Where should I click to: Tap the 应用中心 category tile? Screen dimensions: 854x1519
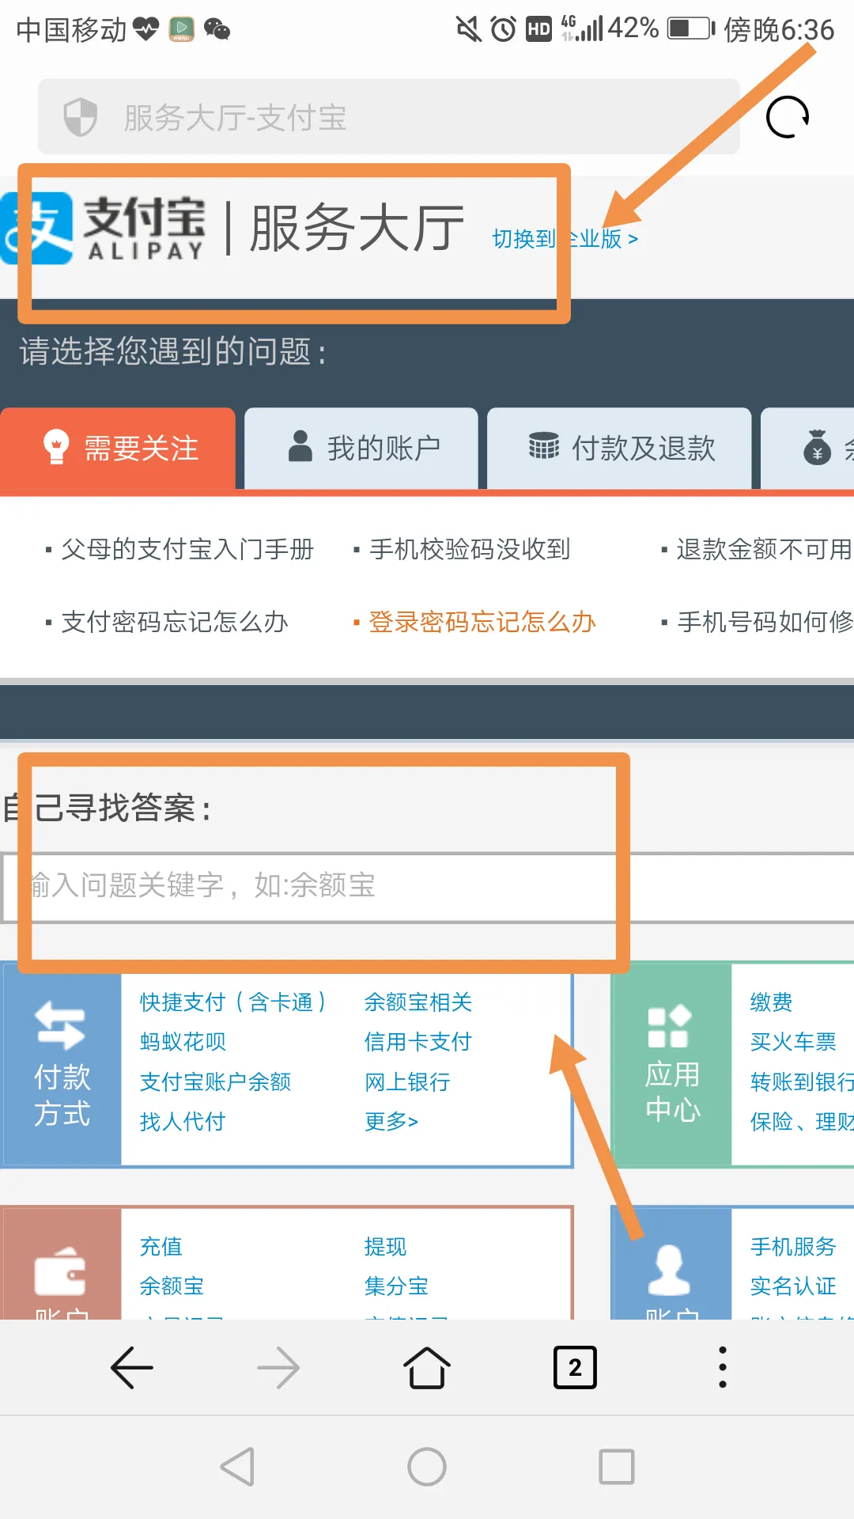[672, 1065]
